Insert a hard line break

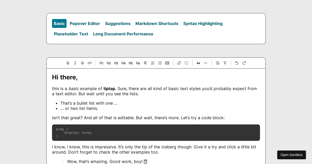click(218, 63)
